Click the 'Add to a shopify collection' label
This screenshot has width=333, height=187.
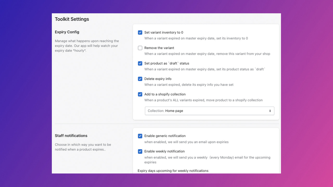coord(165,94)
